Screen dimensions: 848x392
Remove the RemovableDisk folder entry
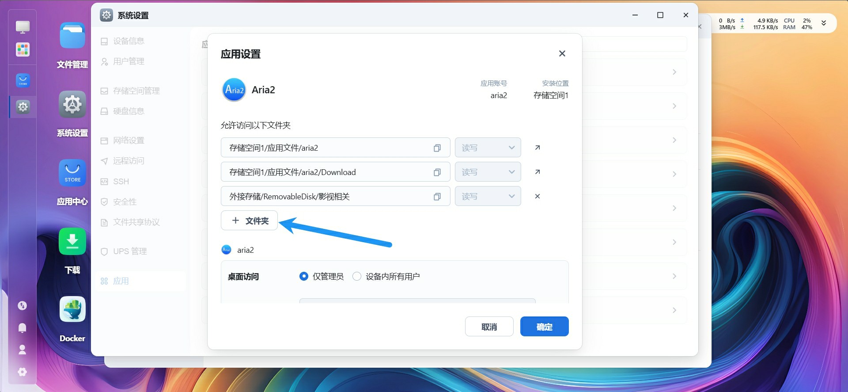(537, 196)
